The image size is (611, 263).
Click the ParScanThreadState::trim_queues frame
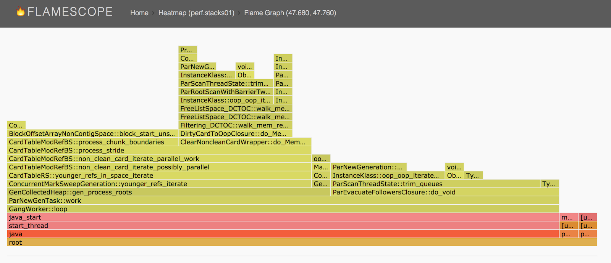(435, 184)
